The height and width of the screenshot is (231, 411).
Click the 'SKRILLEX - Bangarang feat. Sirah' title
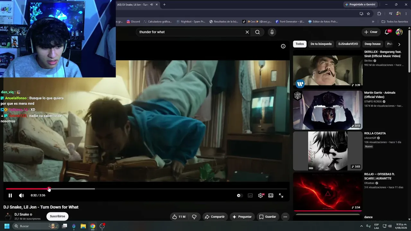pyautogui.click(x=383, y=54)
